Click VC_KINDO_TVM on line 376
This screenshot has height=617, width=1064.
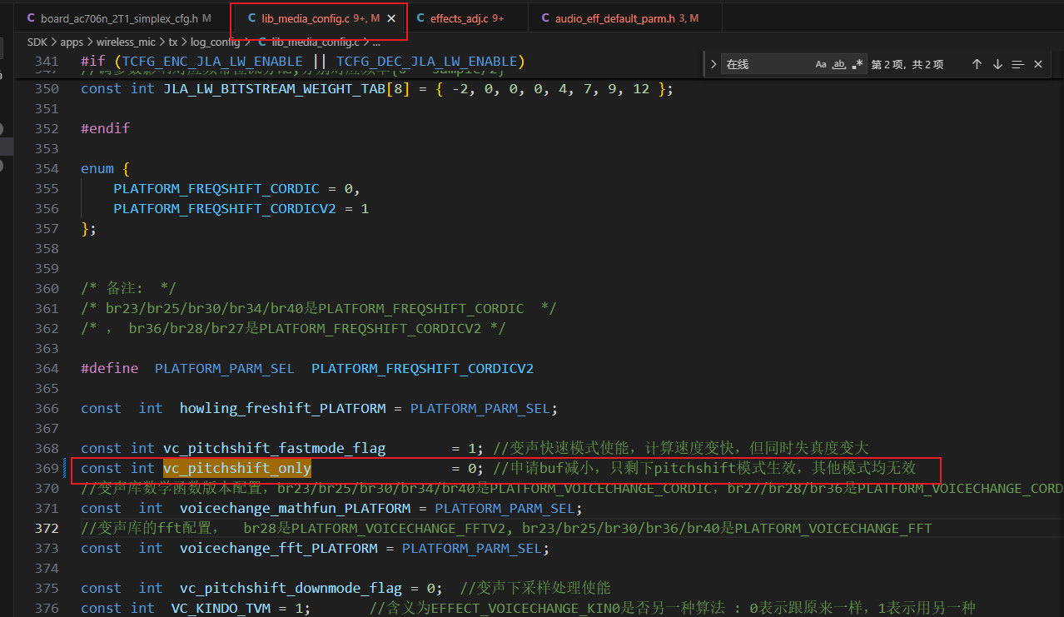click(x=221, y=609)
